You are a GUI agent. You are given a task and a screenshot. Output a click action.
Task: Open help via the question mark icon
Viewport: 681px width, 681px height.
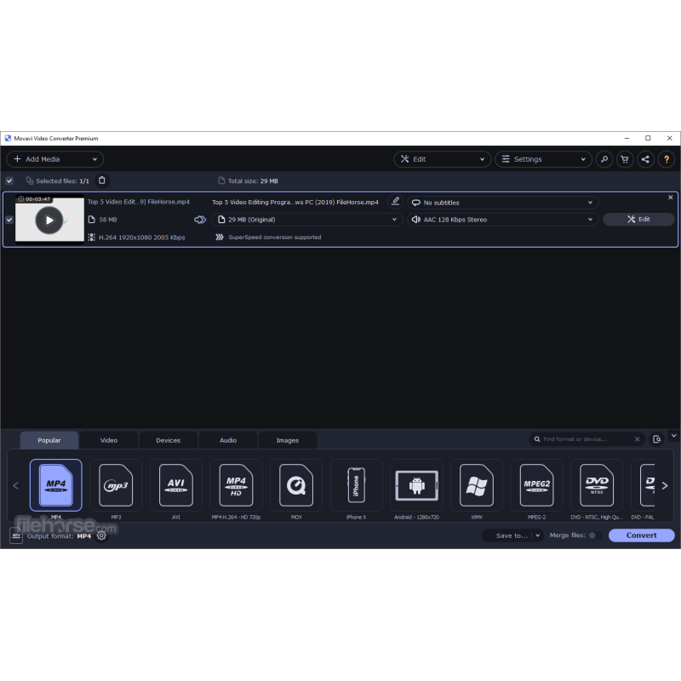(x=667, y=159)
